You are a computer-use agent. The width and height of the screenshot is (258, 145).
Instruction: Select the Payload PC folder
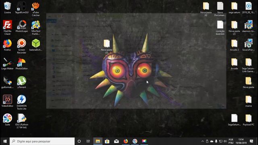coord(248,120)
